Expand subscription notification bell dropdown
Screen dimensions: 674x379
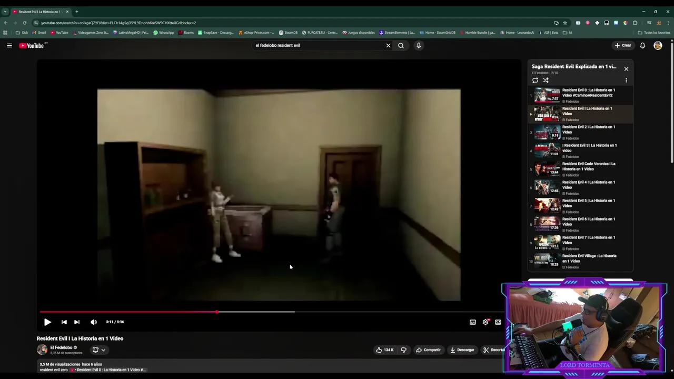[x=99, y=350]
